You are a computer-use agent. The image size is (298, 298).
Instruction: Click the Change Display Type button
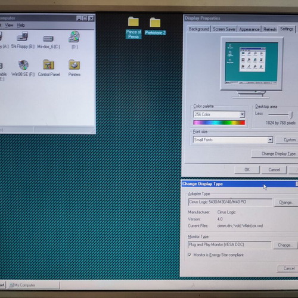click(275, 154)
